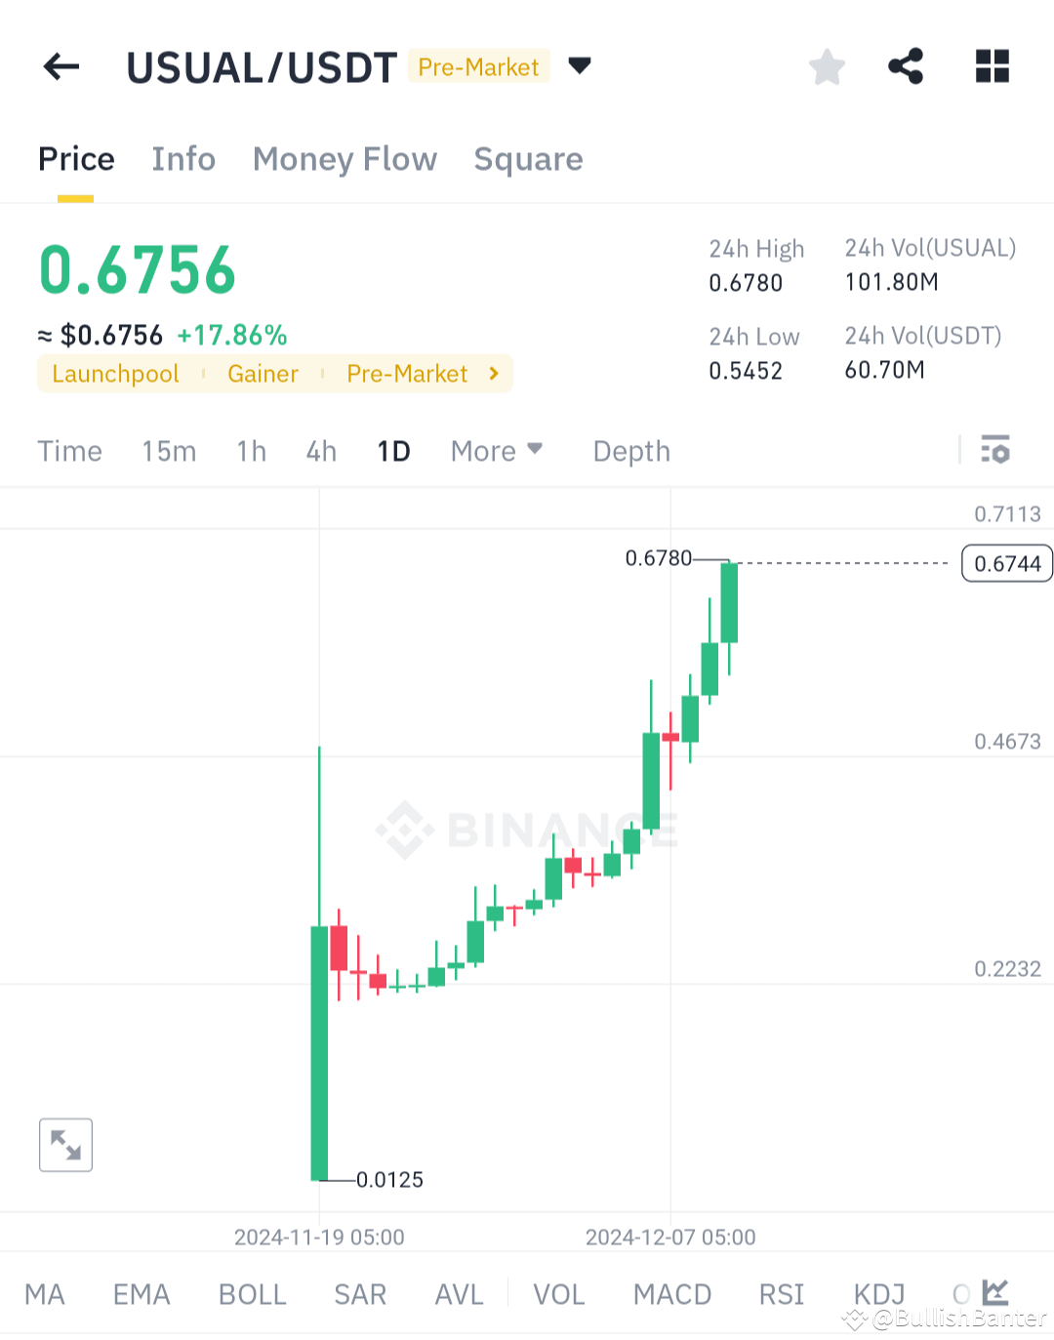The height and width of the screenshot is (1340, 1054).
Task: Open the apps grid menu
Action: 993,66
